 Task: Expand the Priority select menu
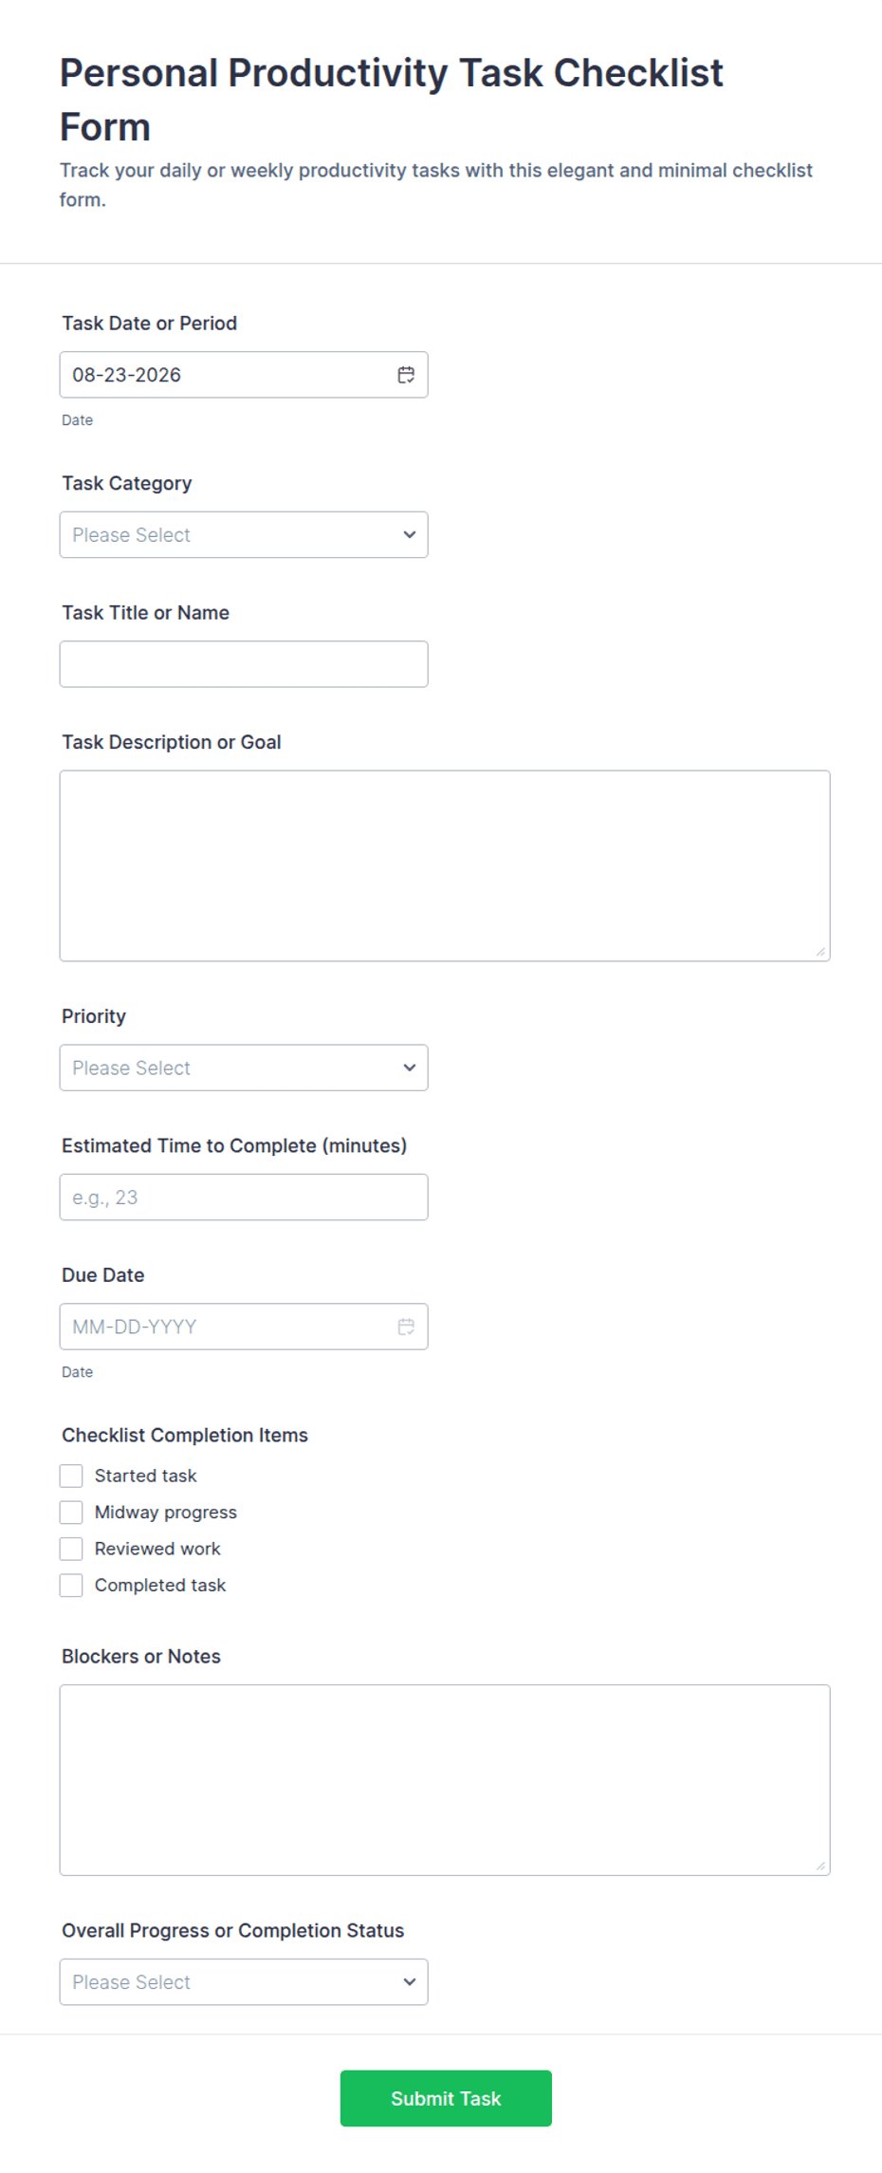(244, 1068)
